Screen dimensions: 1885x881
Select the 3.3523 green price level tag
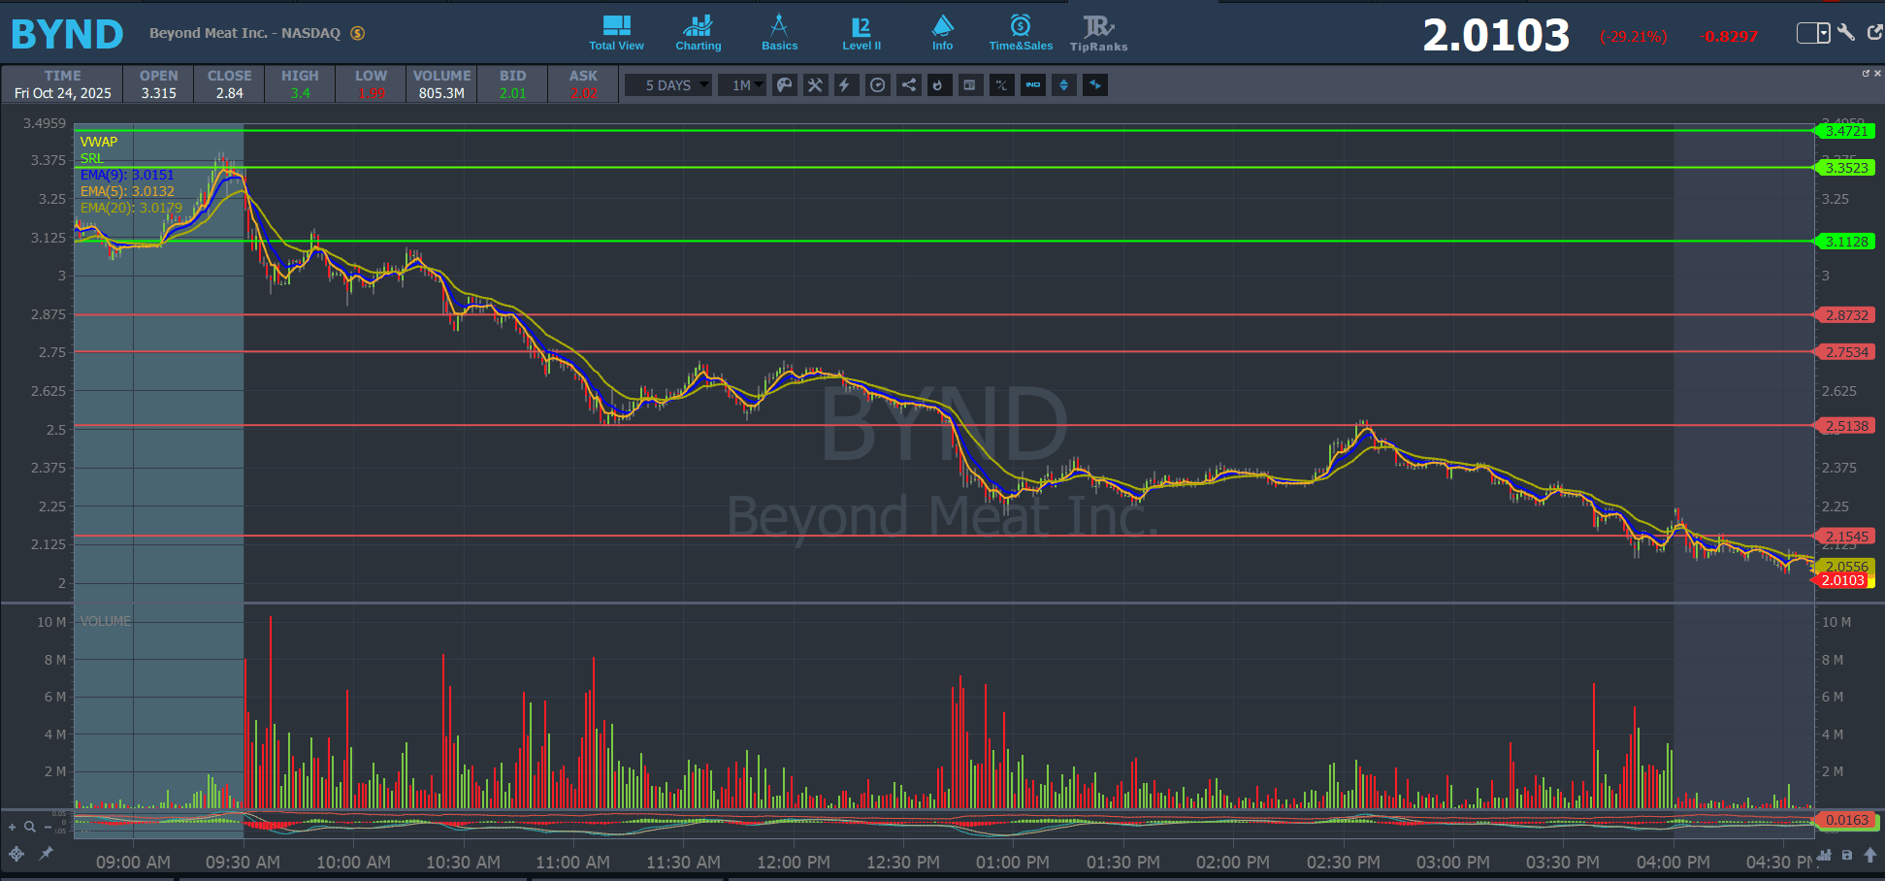click(1845, 168)
